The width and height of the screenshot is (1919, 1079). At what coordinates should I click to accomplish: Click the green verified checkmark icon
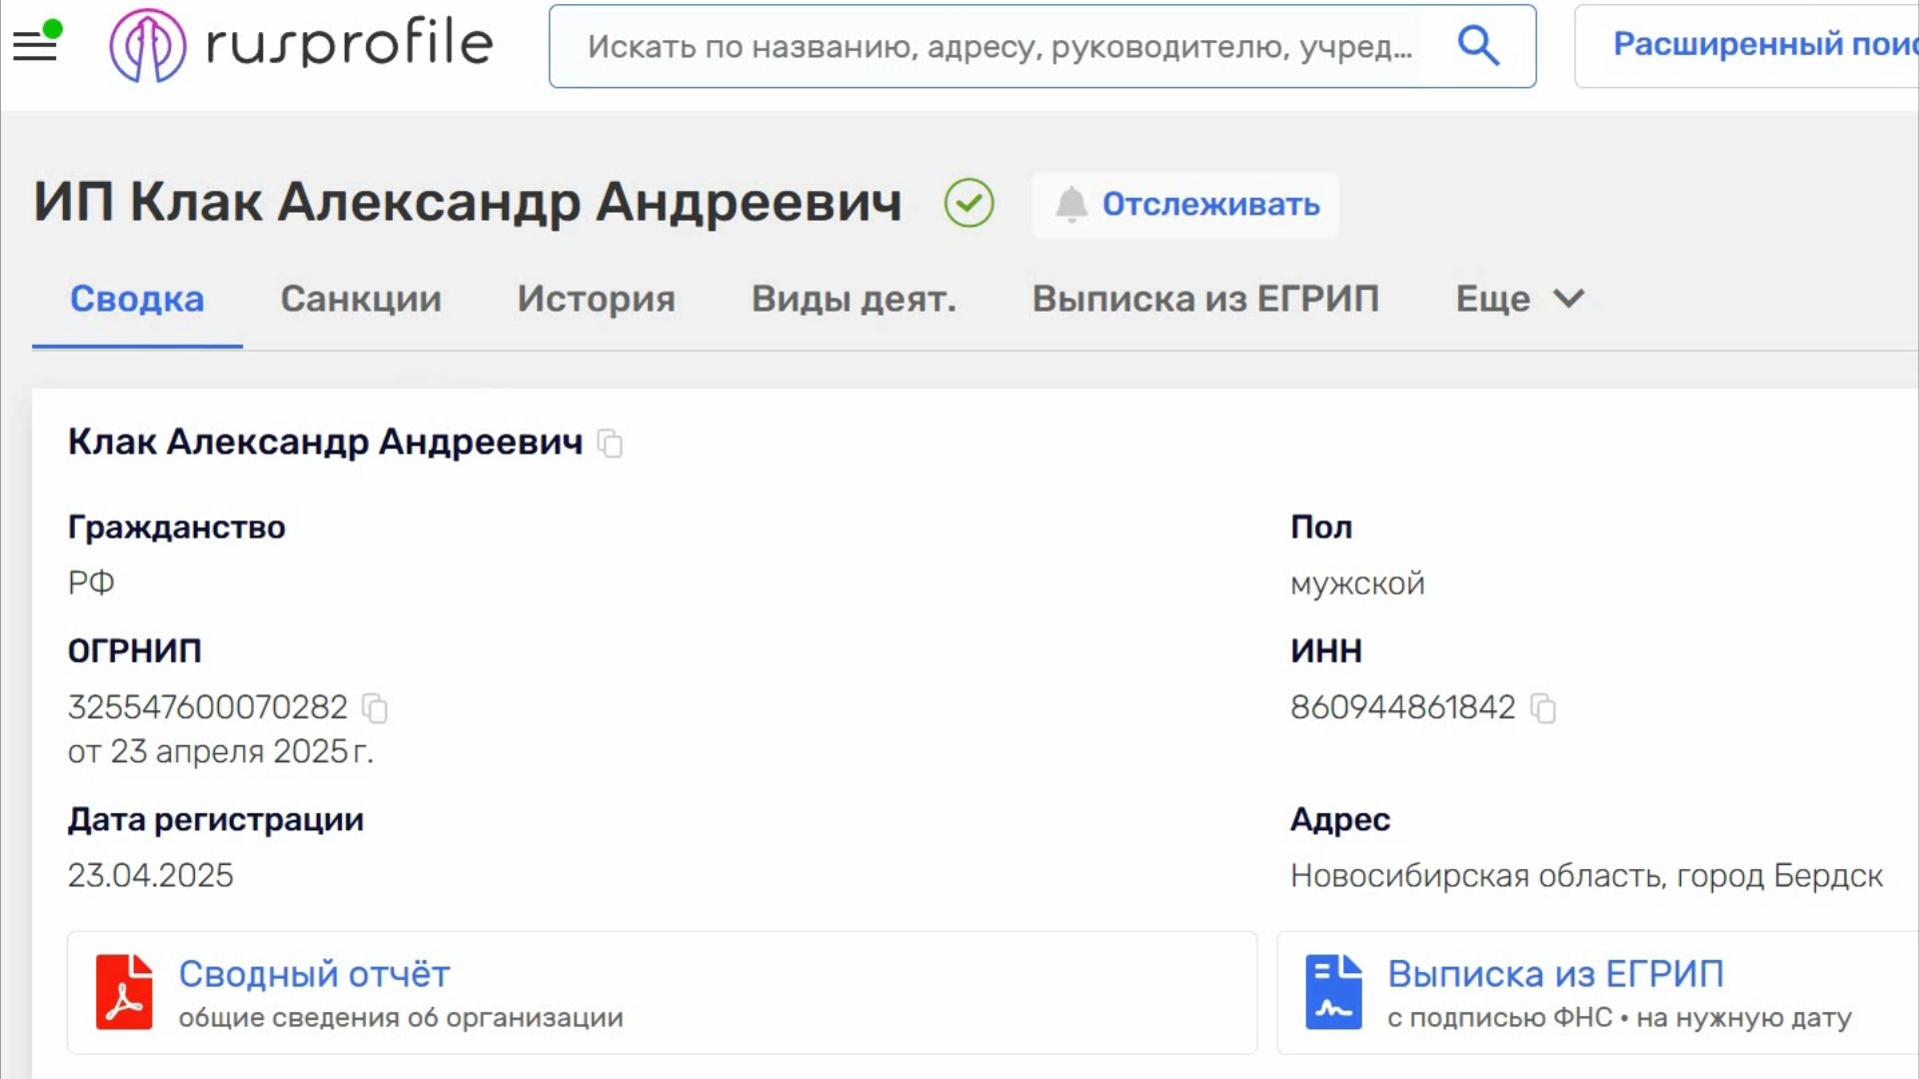(x=968, y=203)
